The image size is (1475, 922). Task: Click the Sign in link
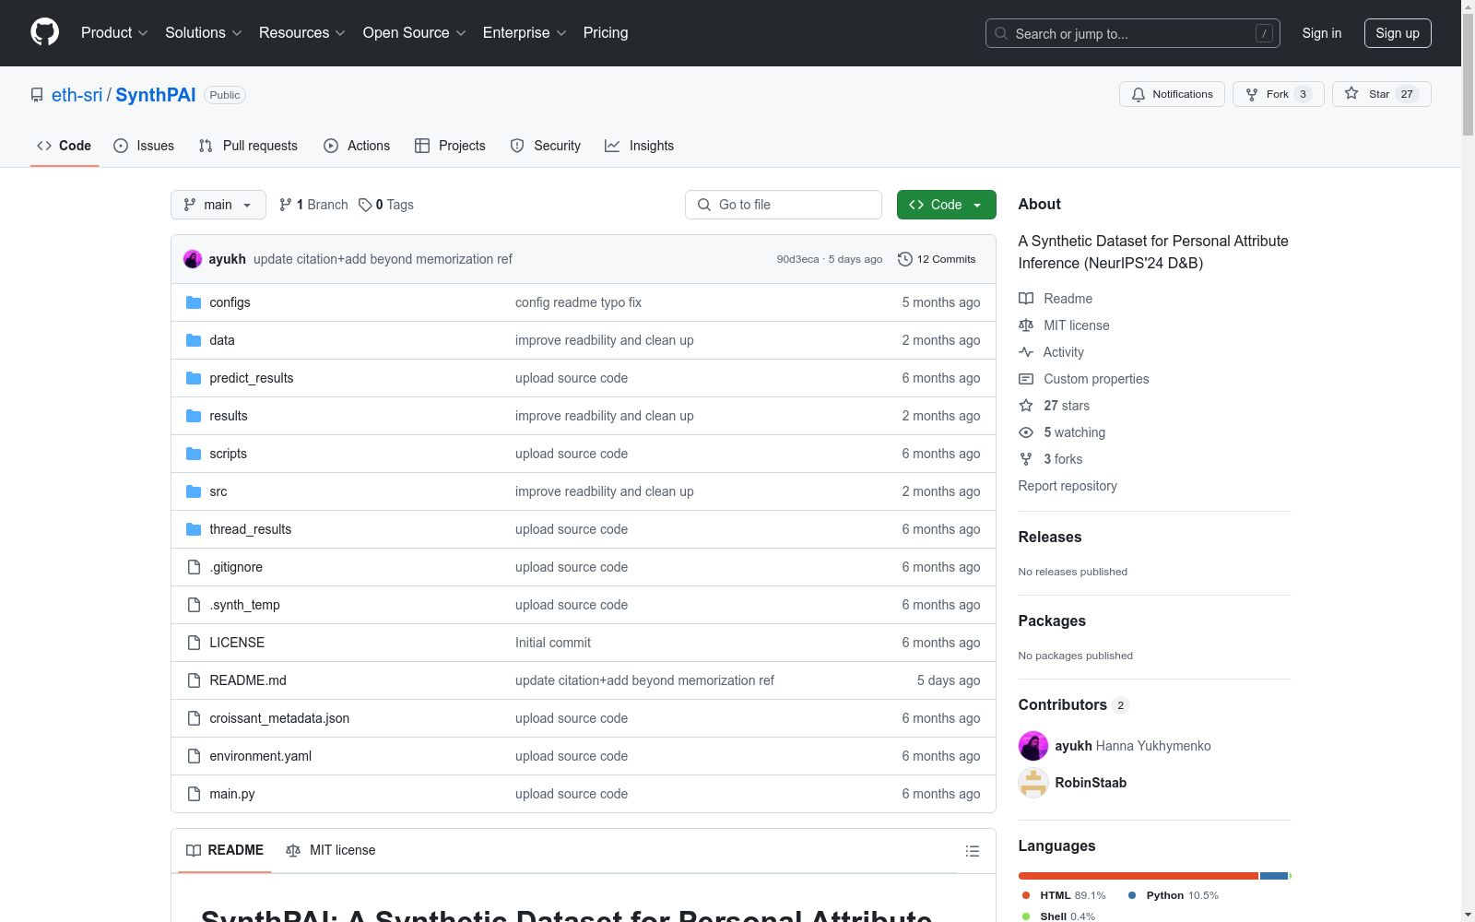1321,33
